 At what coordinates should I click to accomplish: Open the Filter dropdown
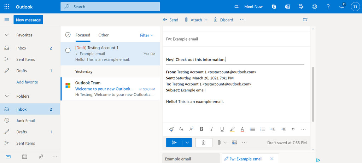147,35
